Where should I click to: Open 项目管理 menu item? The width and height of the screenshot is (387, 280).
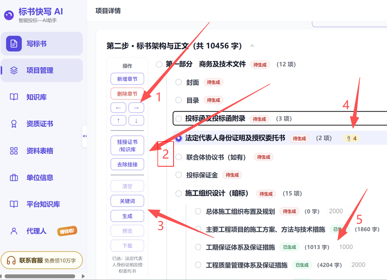click(42, 70)
